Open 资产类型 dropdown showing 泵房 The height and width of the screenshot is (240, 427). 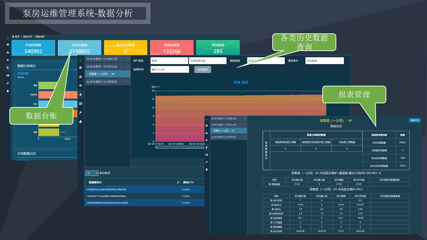(x=169, y=61)
